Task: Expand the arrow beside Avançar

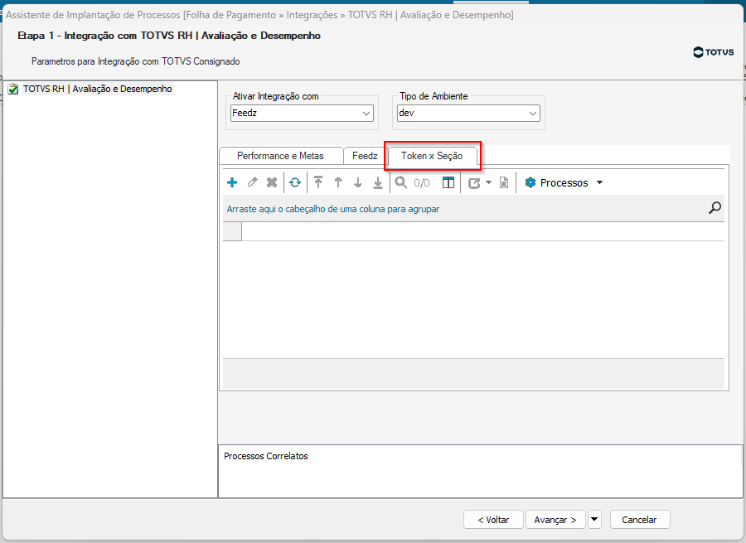Action: (x=594, y=520)
